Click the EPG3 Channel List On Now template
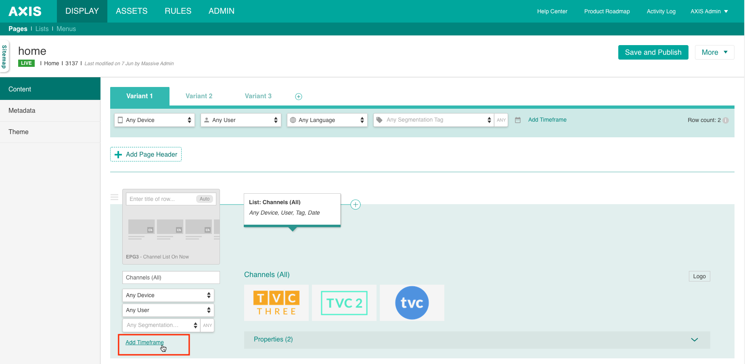Viewport: 745px width, 364px height. (171, 227)
